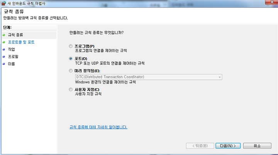Click the text Windows 환경의 연결을 제어하는 규칙
Image resolution: width=278 pixels, height=155 pixels.
[x=105, y=82]
